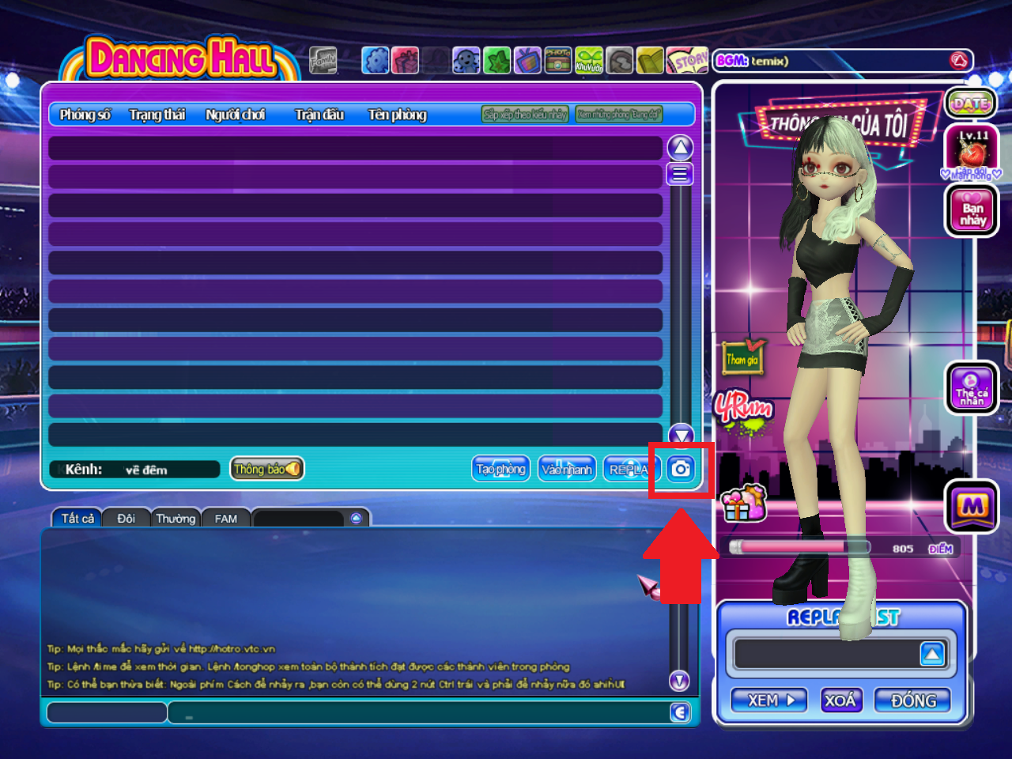Click the chat recipient name field
Screen dimensions: 1012x759
coord(107,712)
